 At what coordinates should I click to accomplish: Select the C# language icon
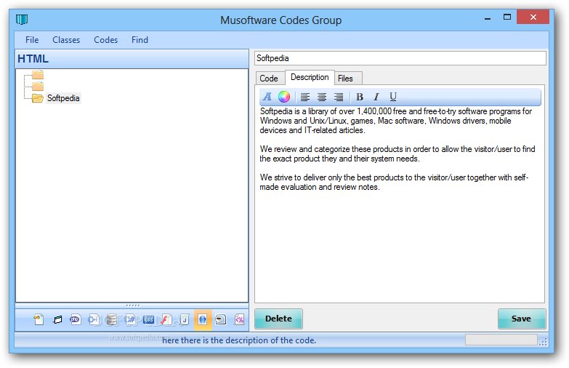(130, 320)
